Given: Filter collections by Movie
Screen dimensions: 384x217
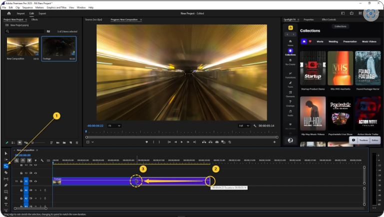Looking at the screenshot, I should 320,41.
